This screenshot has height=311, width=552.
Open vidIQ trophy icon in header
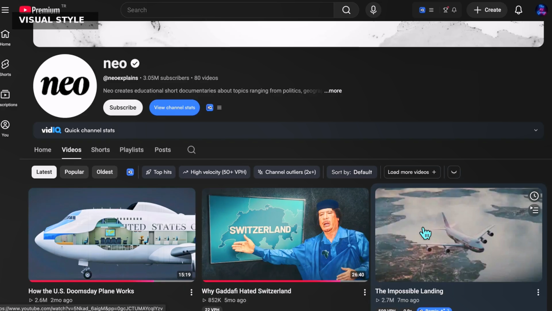point(446,10)
